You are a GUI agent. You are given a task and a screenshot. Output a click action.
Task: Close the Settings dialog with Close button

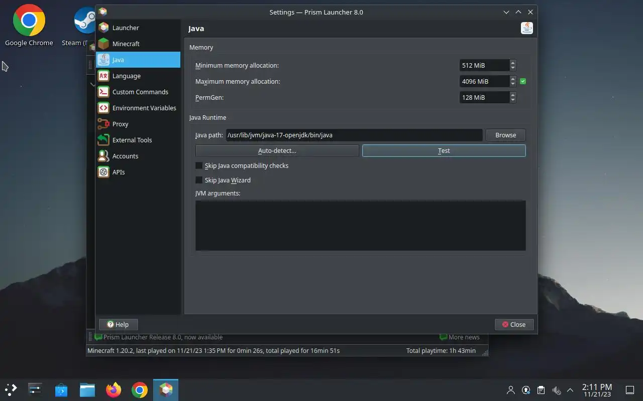coord(514,324)
